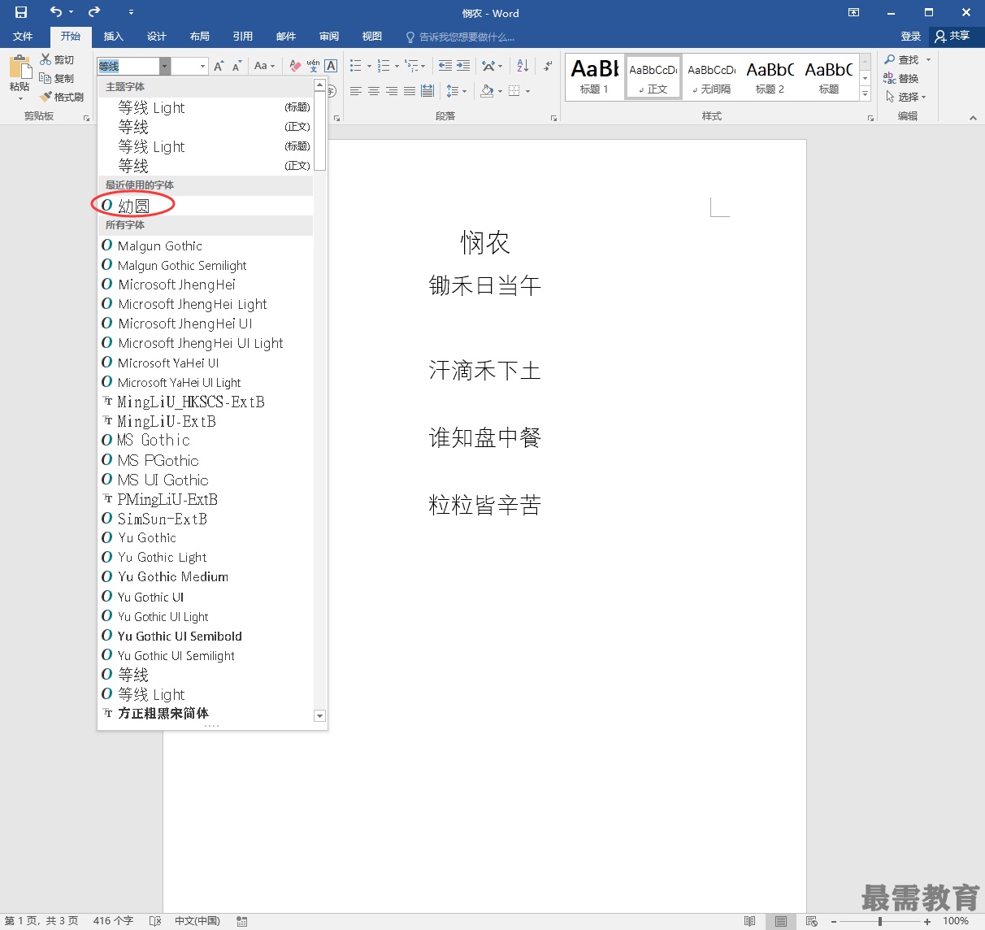Decrease font size with the shrink-font icon

tap(237, 66)
